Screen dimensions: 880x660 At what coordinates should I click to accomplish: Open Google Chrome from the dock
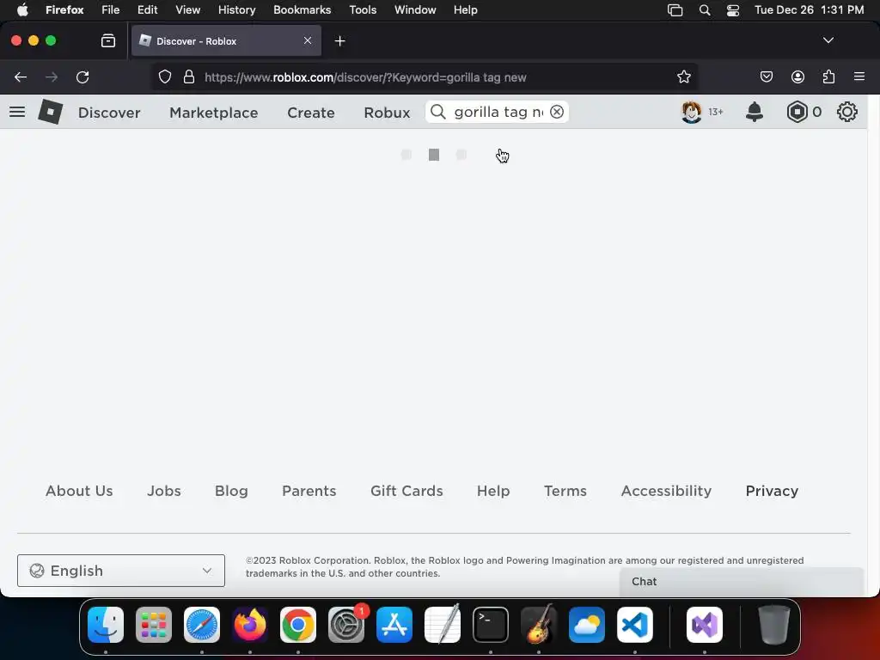tap(298, 625)
